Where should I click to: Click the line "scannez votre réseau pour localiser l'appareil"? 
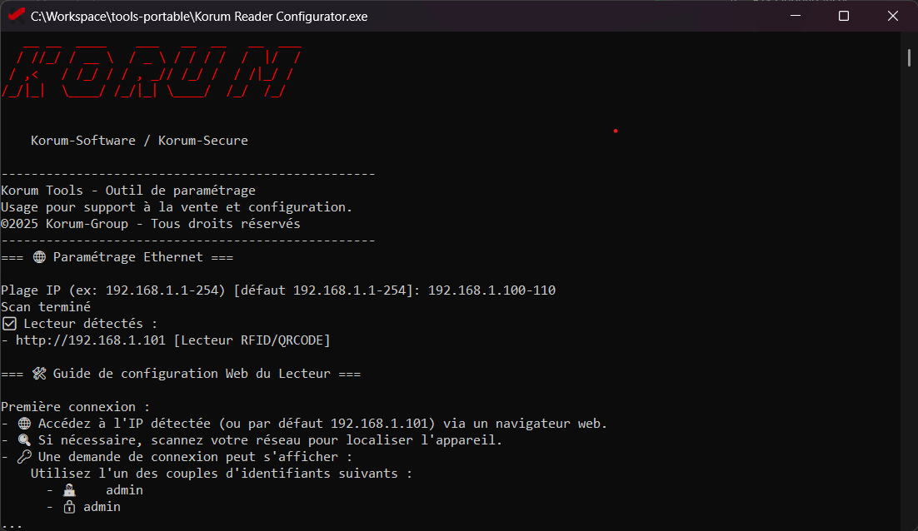point(324,439)
